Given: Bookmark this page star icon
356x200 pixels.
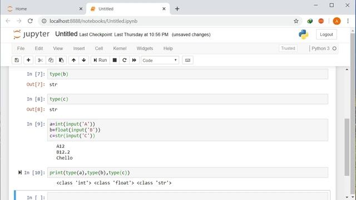Looking at the screenshot, I should coord(296,21).
